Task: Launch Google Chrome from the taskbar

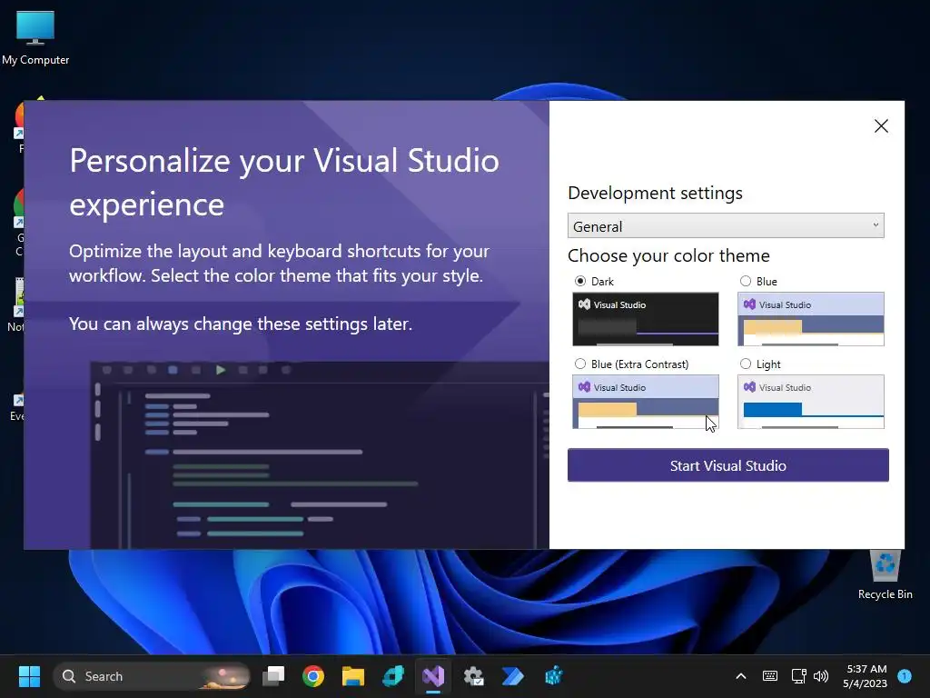Action: pyautogui.click(x=313, y=676)
